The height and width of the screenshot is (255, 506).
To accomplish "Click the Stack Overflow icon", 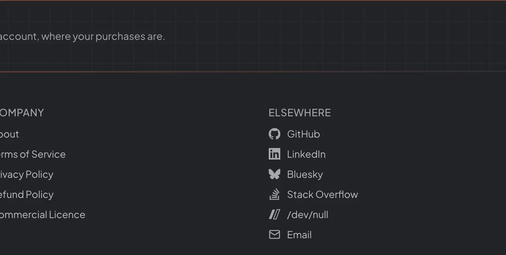I will pyautogui.click(x=274, y=194).
